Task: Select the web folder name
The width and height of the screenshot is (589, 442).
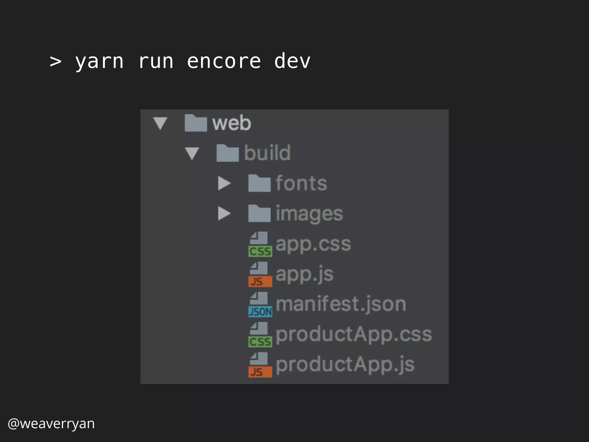Action: click(x=232, y=123)
